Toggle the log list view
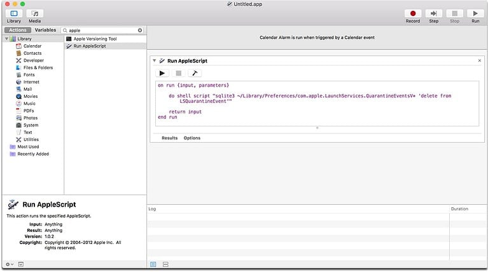This screenshot has width=488, height=272. pyautogui.click(x=153, y=264)
